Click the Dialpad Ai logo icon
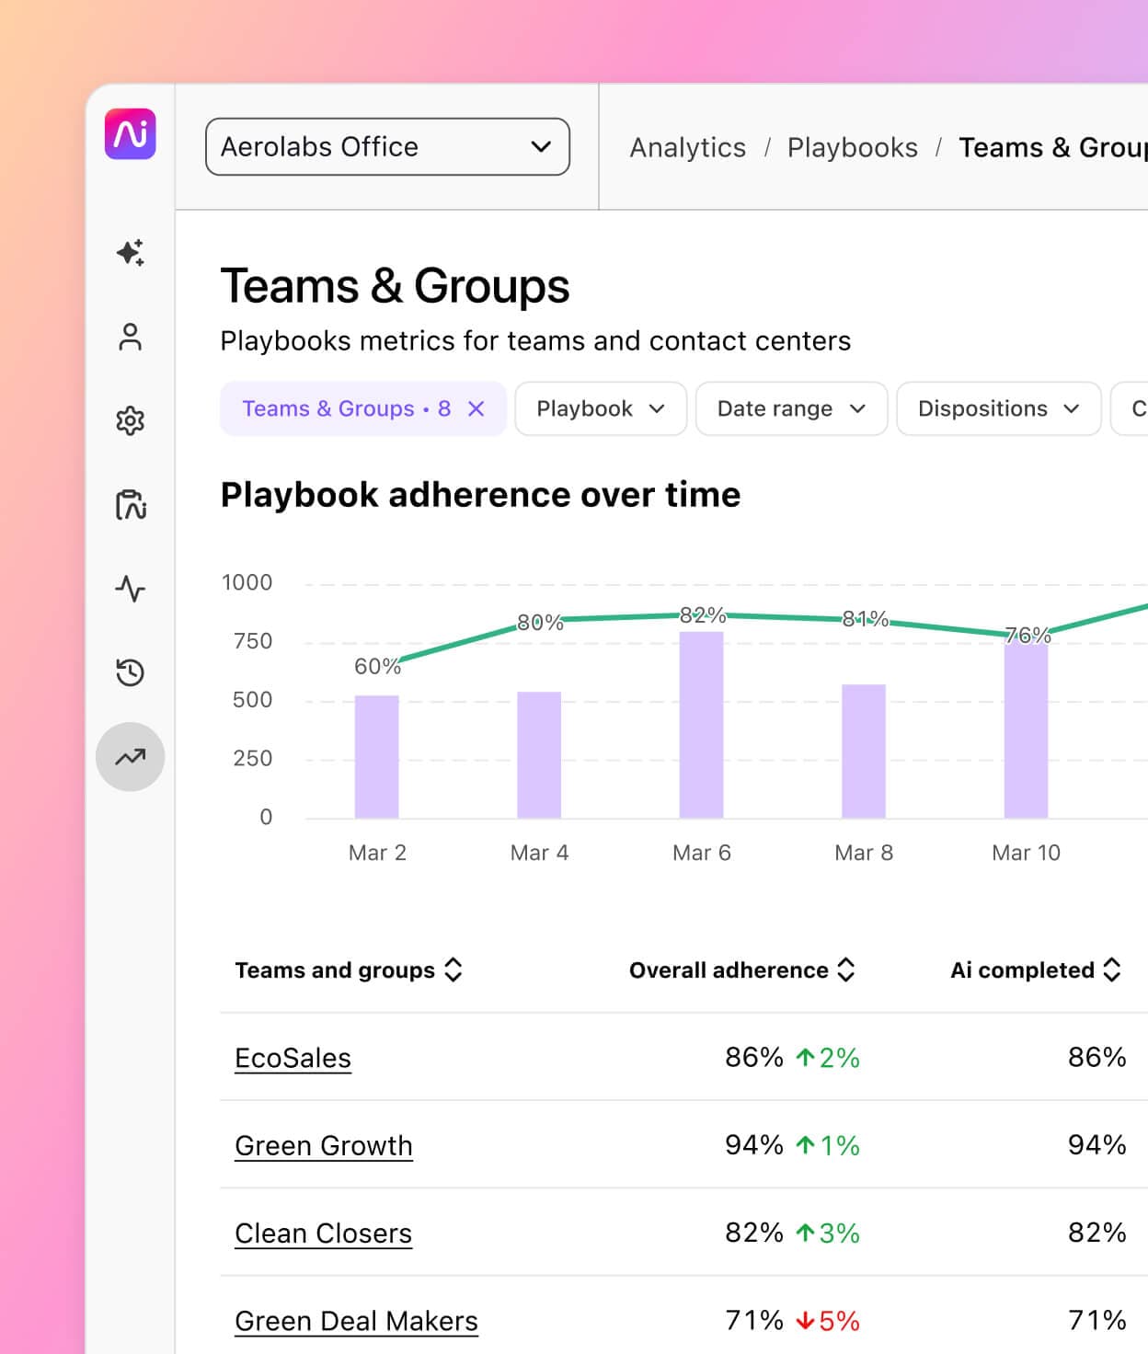This screenshot has width=1148, height=1354. pyautogui.click(x=130, y=134)
